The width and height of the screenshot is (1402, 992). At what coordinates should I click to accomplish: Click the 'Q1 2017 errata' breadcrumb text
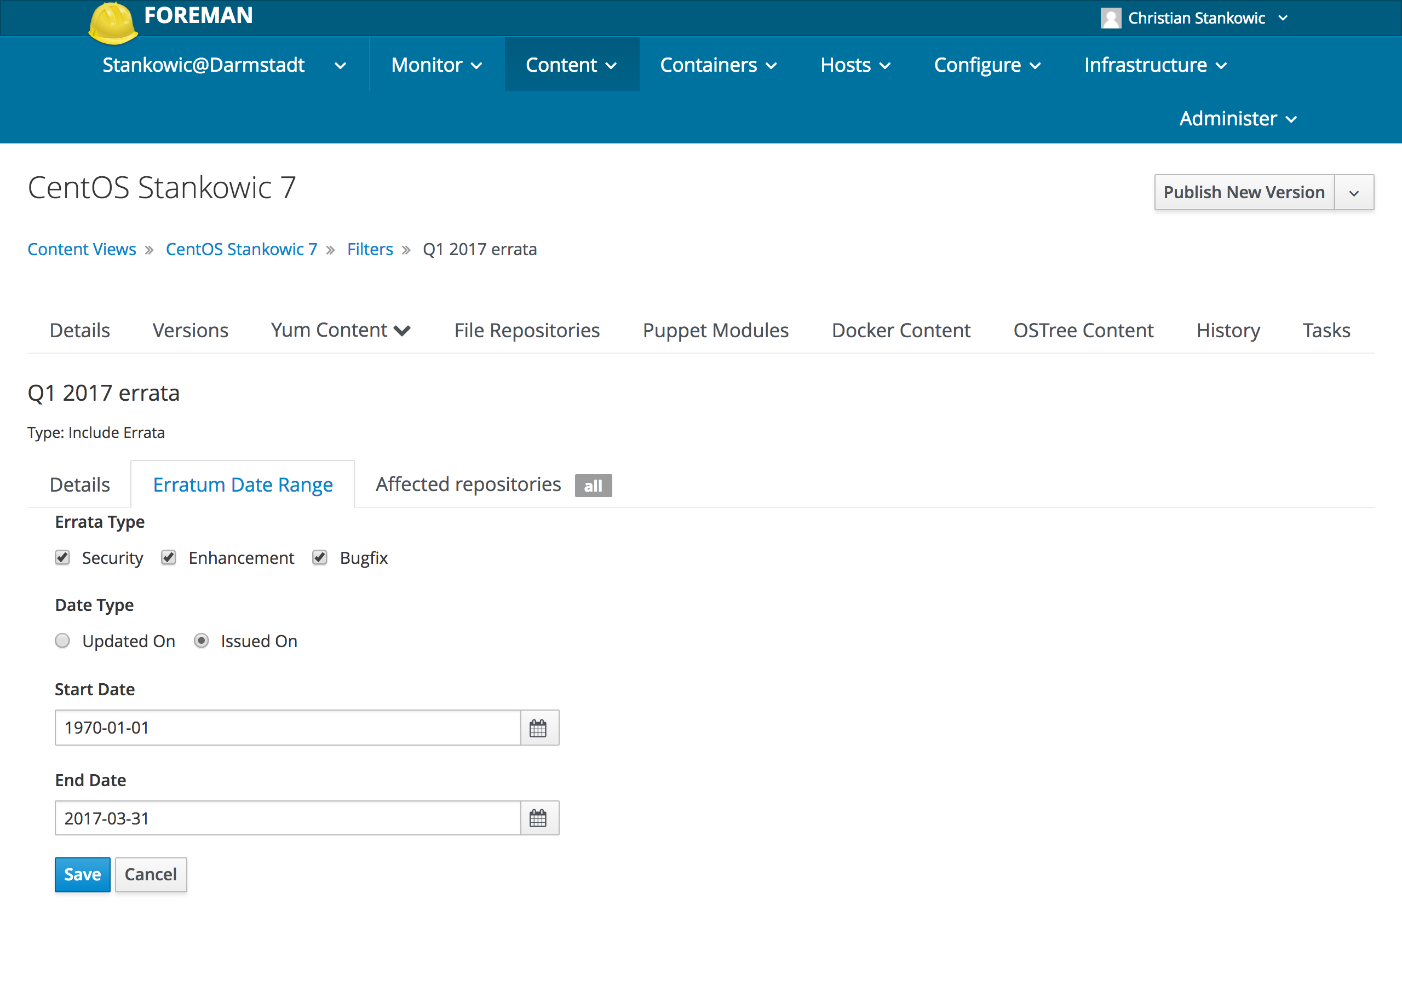(x=480, y=249)
